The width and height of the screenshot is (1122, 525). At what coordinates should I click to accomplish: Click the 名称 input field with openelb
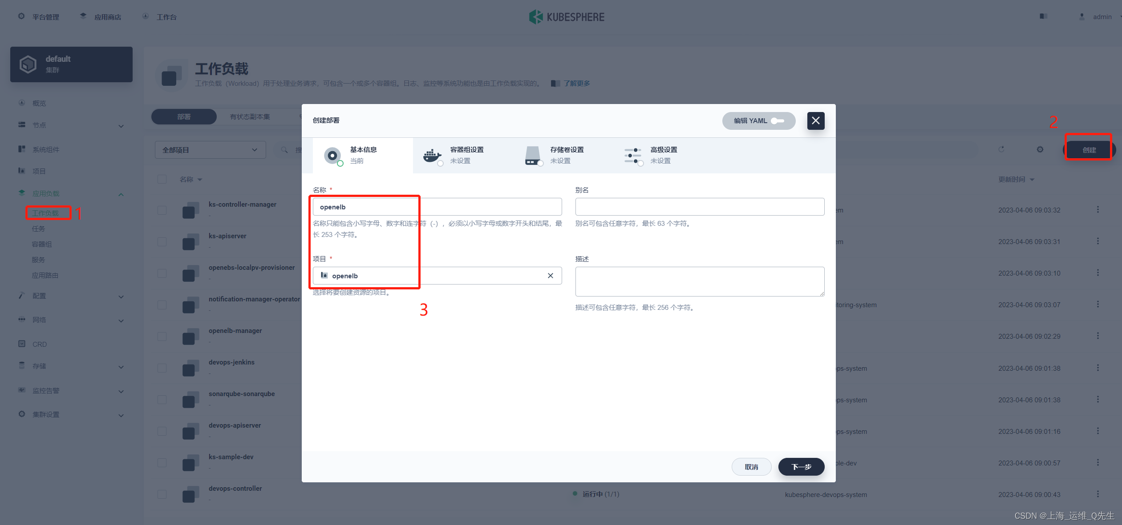coord(437,207)
